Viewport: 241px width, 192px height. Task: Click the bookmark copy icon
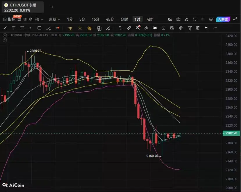121,28
